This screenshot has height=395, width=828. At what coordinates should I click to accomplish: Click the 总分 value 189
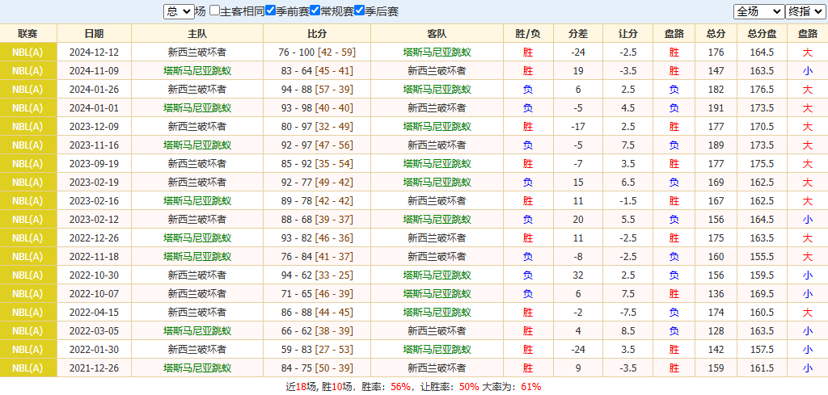pyautogui.click(x=716, y=145)
